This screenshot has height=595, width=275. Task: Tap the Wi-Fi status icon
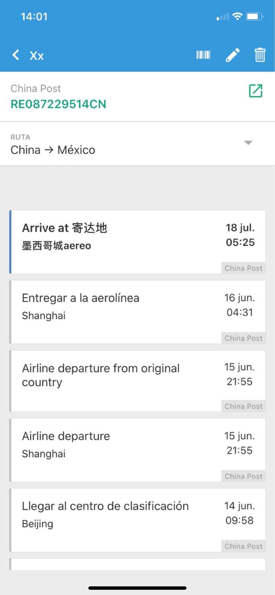pos(238,17)
